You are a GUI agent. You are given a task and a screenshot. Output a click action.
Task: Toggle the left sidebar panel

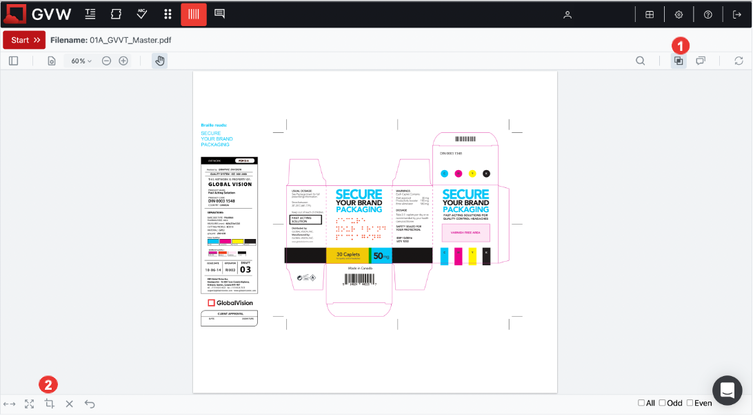click(14, 61)
